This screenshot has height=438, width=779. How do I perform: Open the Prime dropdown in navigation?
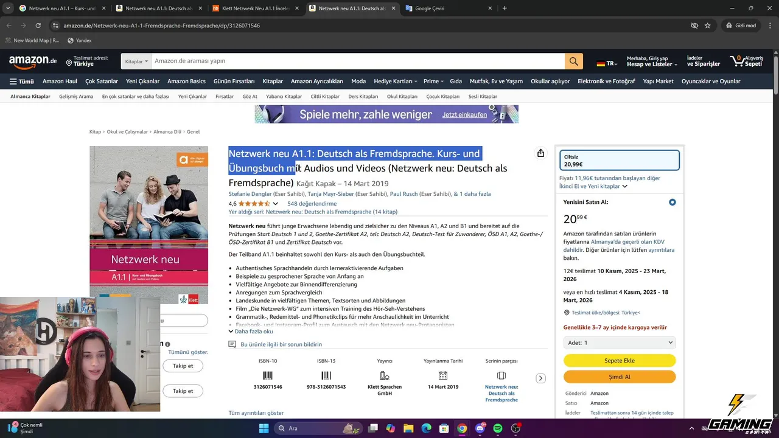[x=433, y=81]
